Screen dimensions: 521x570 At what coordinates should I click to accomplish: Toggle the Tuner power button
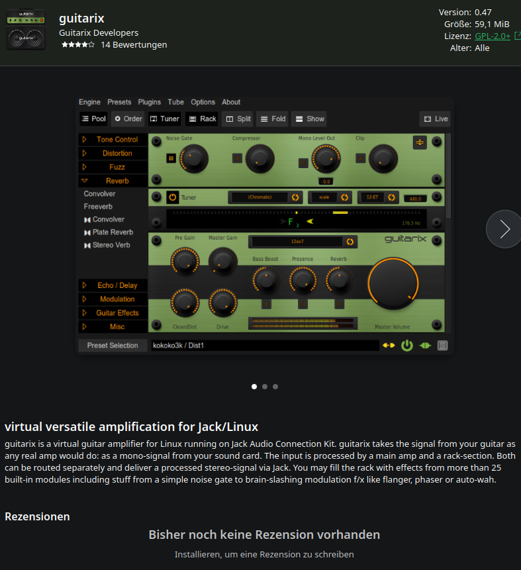pyautogui.click(x=172, y=197)
